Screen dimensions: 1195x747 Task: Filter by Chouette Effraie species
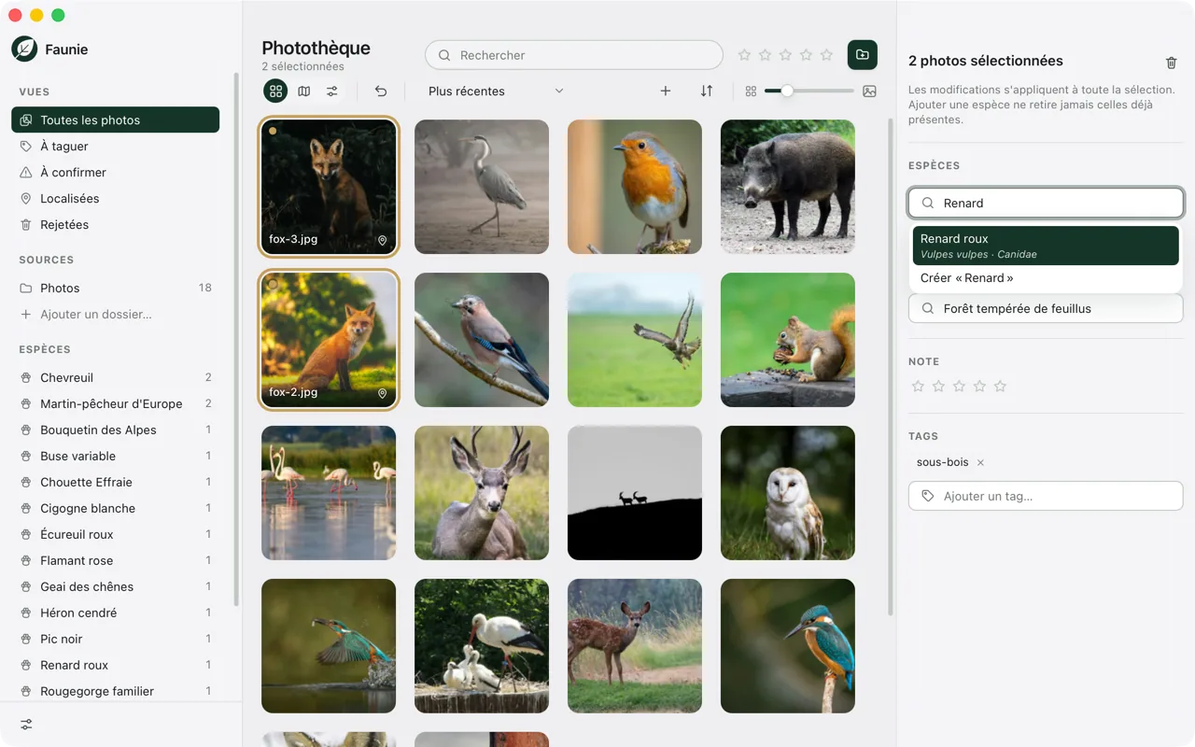point(116,483)
